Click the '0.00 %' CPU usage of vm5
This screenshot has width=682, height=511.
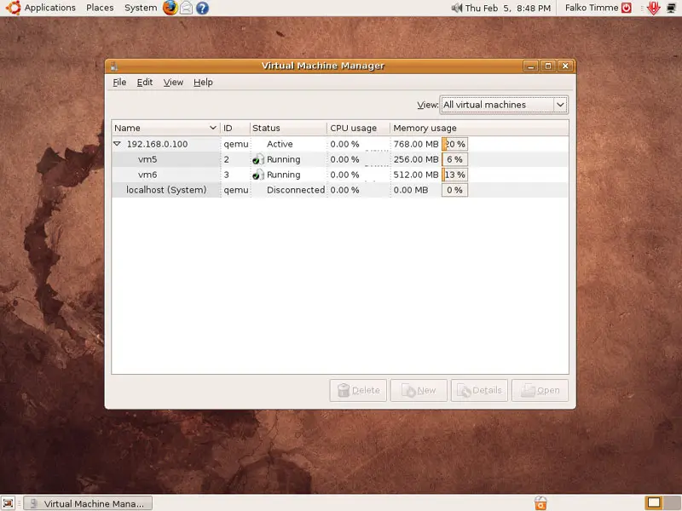(344, 159)
